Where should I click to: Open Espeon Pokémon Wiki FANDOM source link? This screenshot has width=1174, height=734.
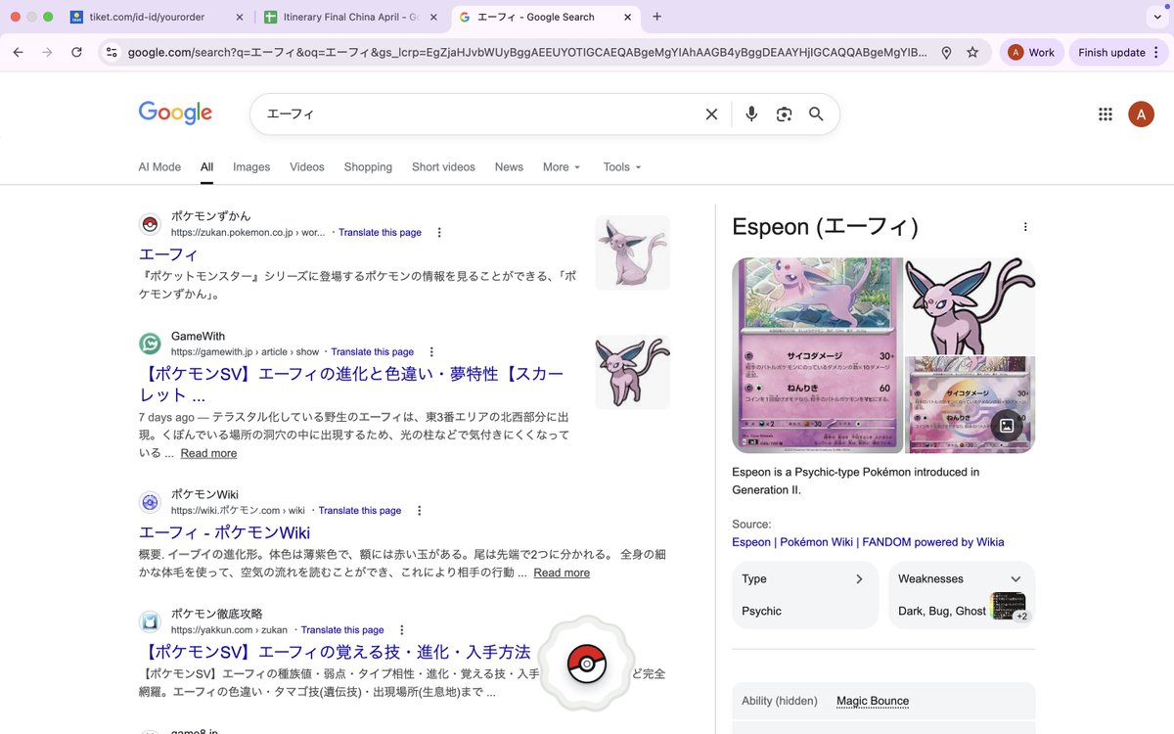[x=868, y=542]
